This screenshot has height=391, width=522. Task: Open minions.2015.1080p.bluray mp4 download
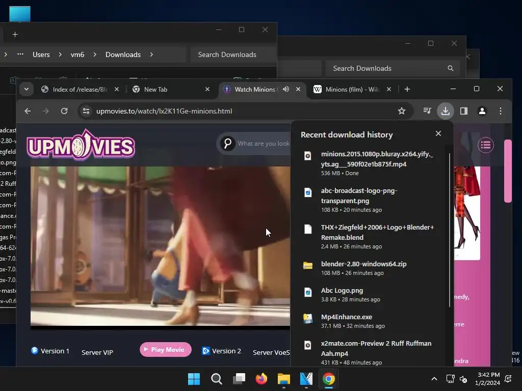coord(371,163)
